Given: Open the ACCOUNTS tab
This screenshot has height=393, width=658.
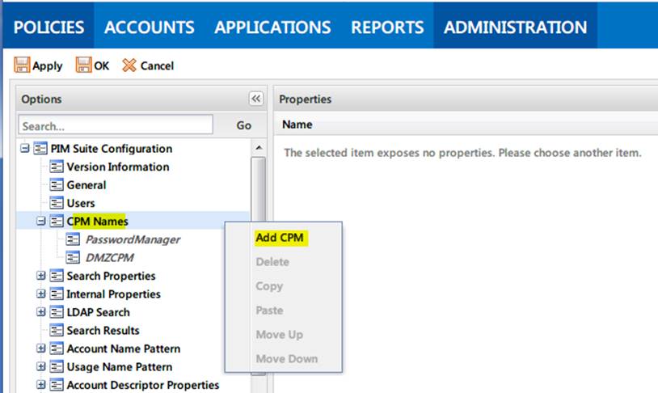Looking at the screenshot, I should click(150, 27).
